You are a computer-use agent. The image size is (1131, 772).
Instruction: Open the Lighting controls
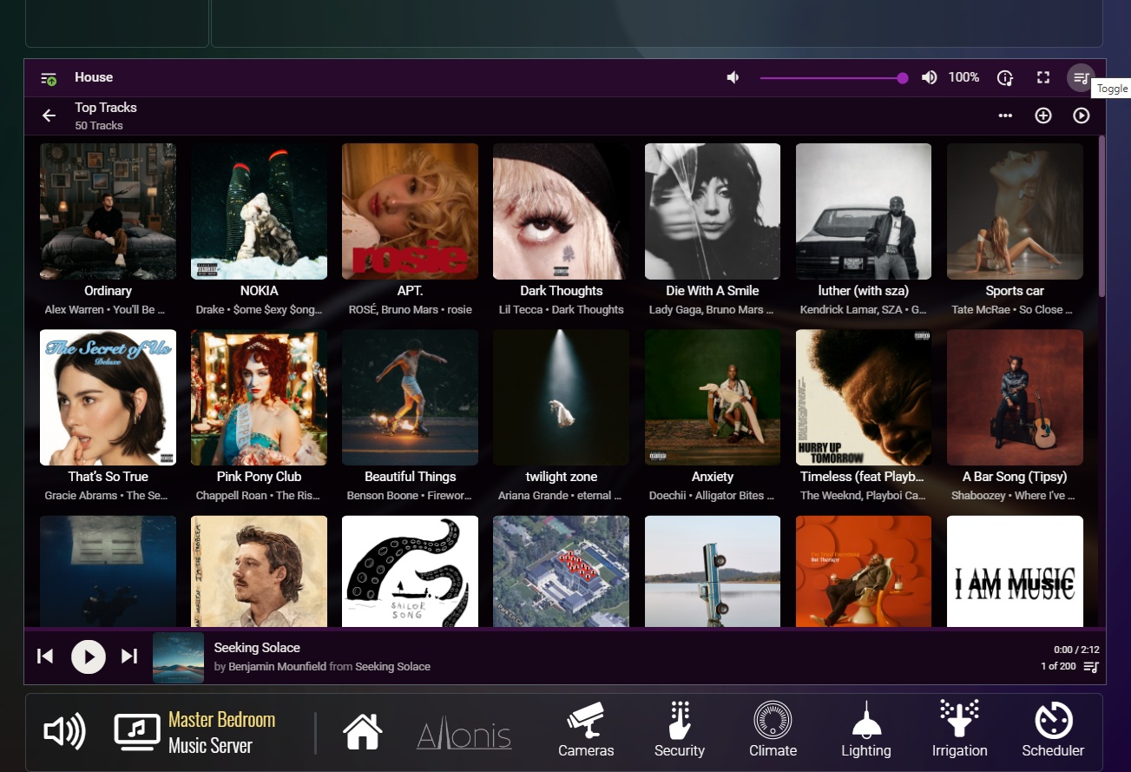click(866, 730)
